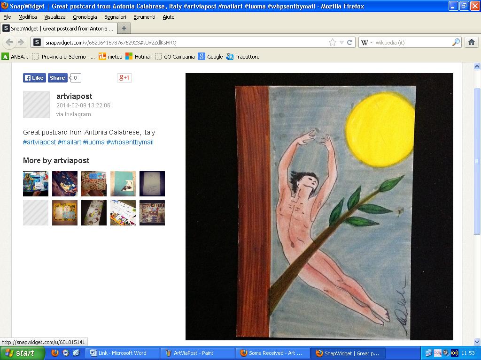Launch Firefox from the quick launch bar
Viewport: 481px width, 360px height.
[55, 353]
